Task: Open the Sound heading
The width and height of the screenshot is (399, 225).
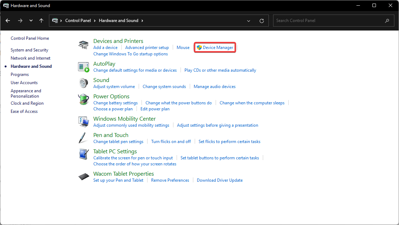Action: (x=101, y=80)
